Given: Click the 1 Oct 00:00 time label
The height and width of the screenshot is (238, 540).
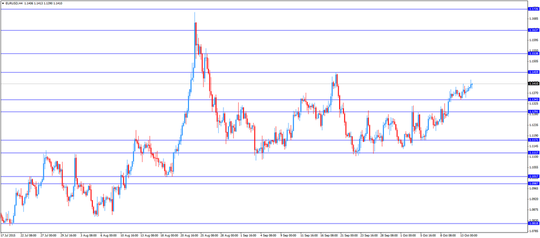Looking at the screenshot, I should [409, 236].
